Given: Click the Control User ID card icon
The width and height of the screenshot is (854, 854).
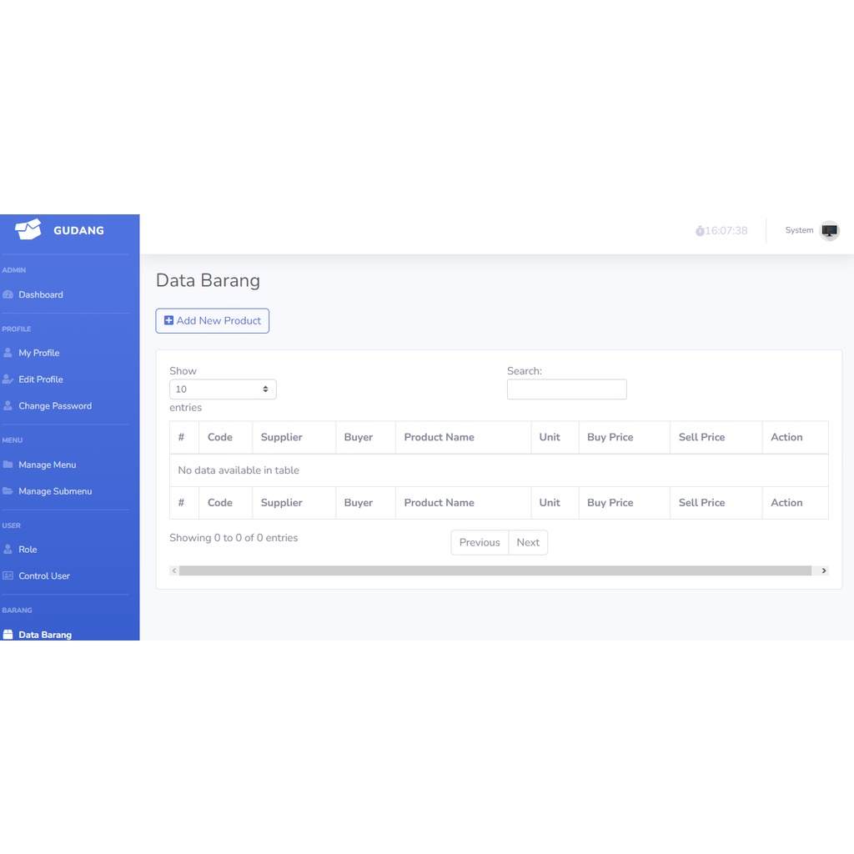Looking at the screenshot, I should (8, 575).
